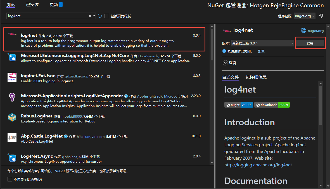Refresh the package search results
Viewport: 330px width, 189px height.
(x=100, y=16)
